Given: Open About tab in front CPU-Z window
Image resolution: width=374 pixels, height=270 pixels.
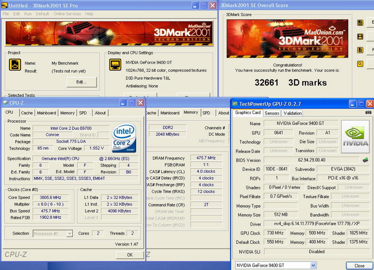Looking at the screenshot, I should point(100,113).
